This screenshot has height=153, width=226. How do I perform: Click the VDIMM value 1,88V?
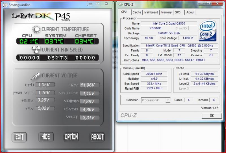(x=90, y=101)
